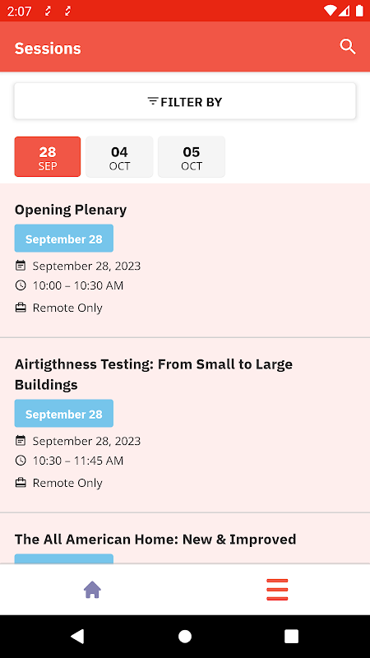This screenshot has height=658, width=370.
Task: Expand the FILTER BY options
Action: click(x=185, y=101)
